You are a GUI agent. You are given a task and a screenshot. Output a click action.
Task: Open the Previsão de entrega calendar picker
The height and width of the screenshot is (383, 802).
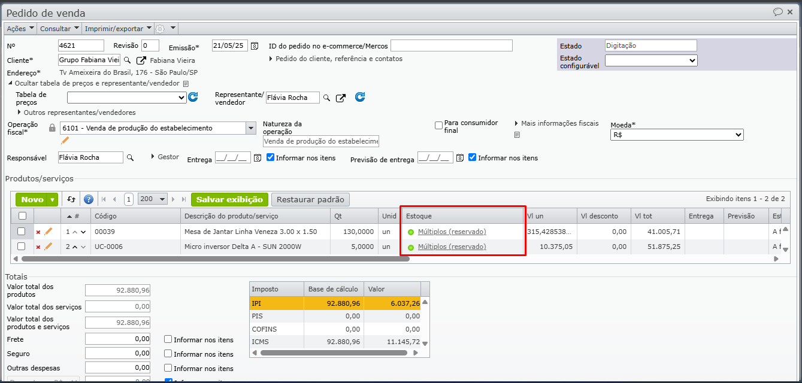460,158
